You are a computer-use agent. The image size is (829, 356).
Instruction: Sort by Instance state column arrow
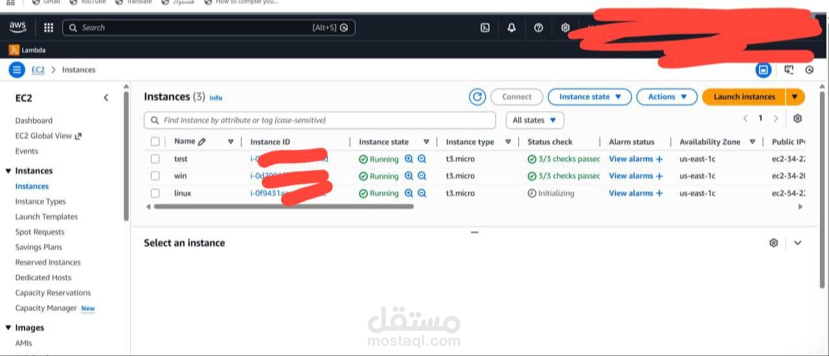pos(426,141)
